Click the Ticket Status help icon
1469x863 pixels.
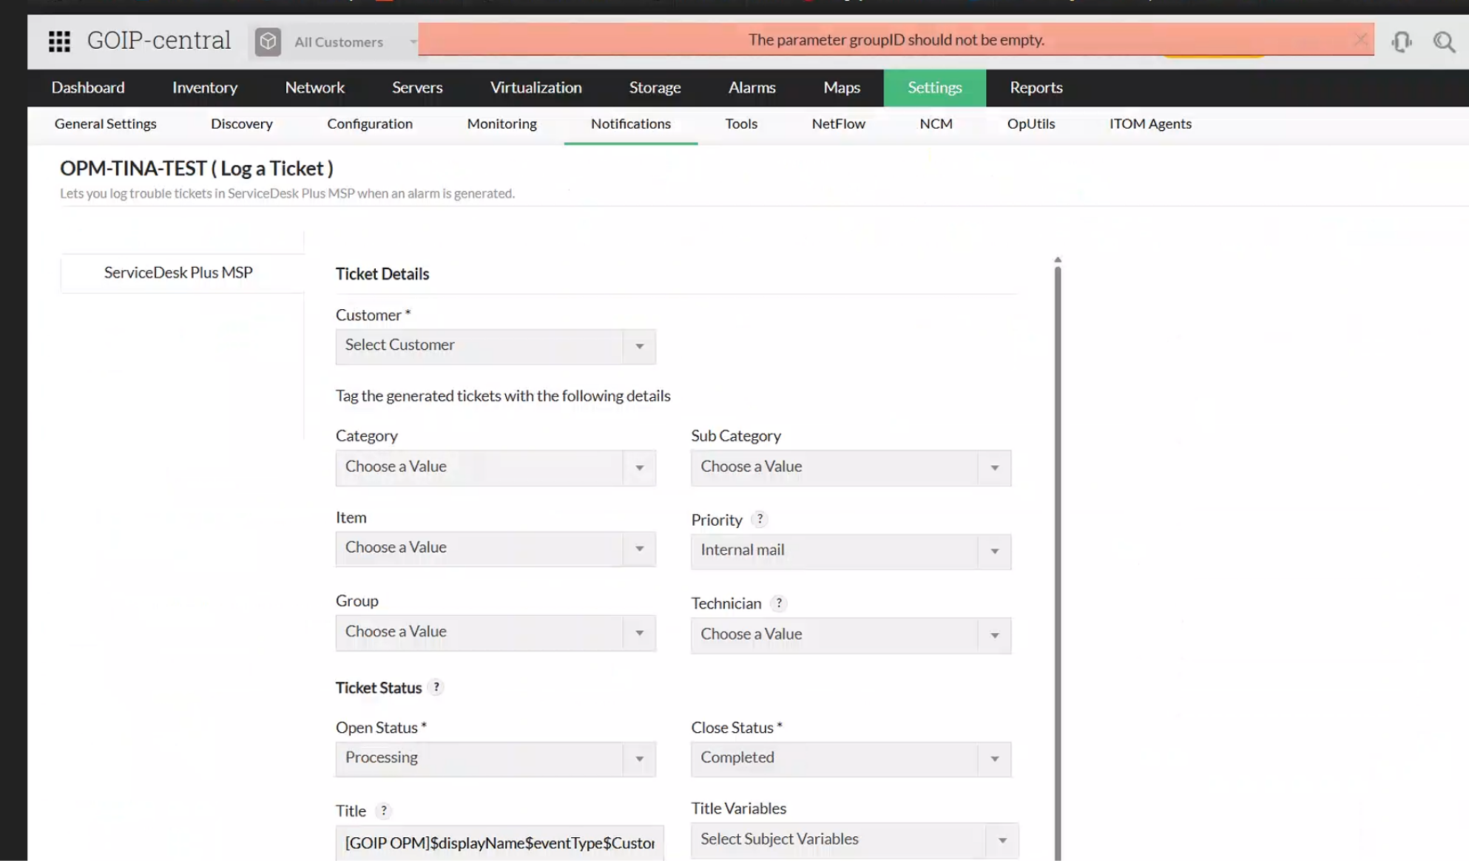click(436, 688)
